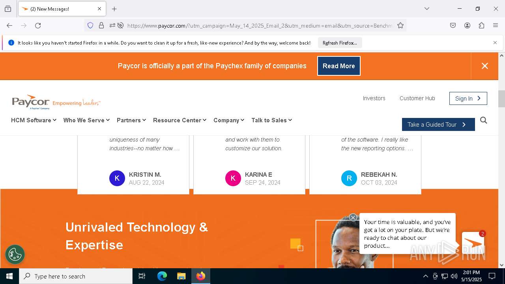This screenshot has height=284, width=505.
Task: Click the Sign In button
Action: point(468,98)
